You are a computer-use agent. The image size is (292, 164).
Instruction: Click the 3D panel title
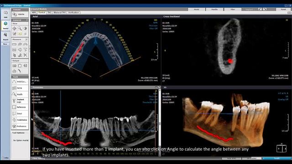[165, 87]
